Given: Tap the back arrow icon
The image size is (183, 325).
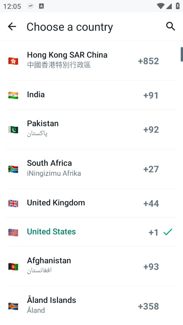Looking at the screenshot, I should point(12,27).
